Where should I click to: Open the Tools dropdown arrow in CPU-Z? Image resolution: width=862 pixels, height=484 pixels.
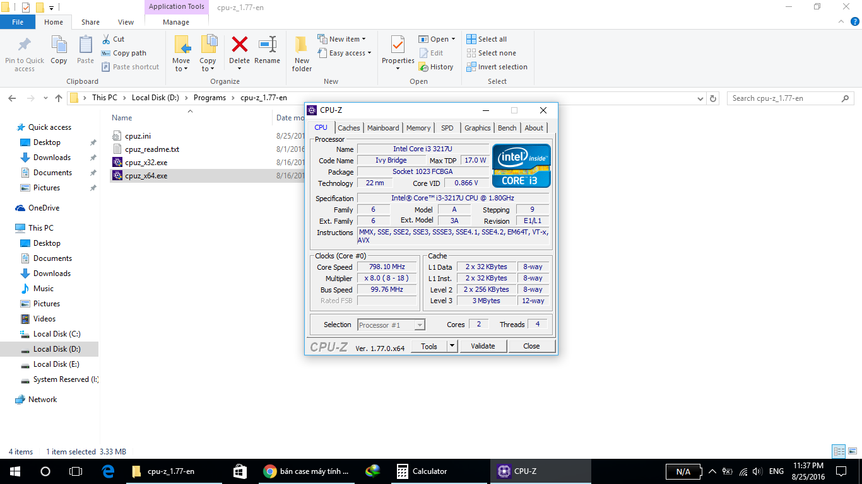[452, 346]
